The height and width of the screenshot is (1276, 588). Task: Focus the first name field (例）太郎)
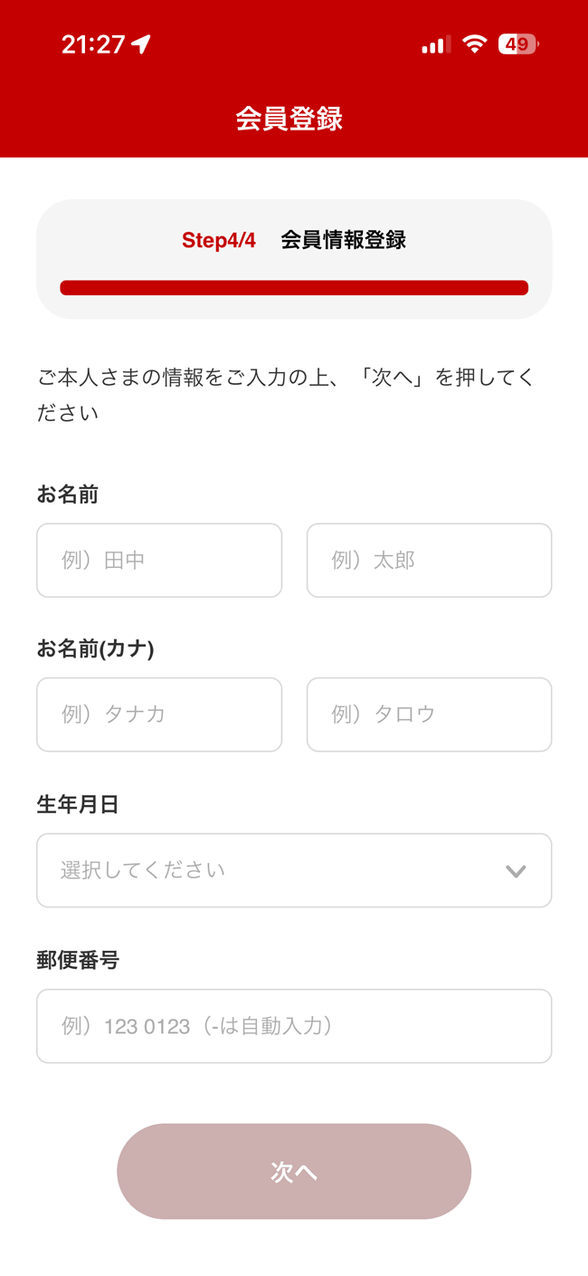(x=429, y=561)
